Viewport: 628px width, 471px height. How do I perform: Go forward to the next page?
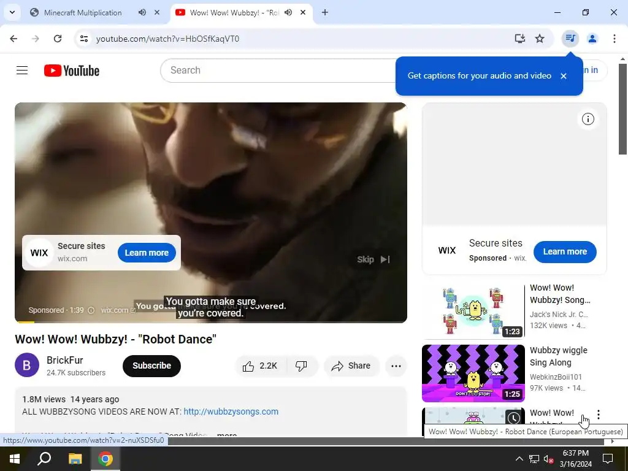pyautogui.click(x=36, y=39)
